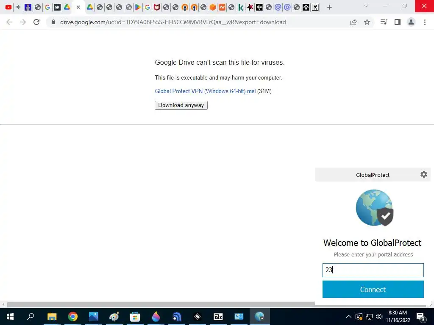Share this page via the share icon
This screenshot has width=434, height=325.
click(353, 22)
